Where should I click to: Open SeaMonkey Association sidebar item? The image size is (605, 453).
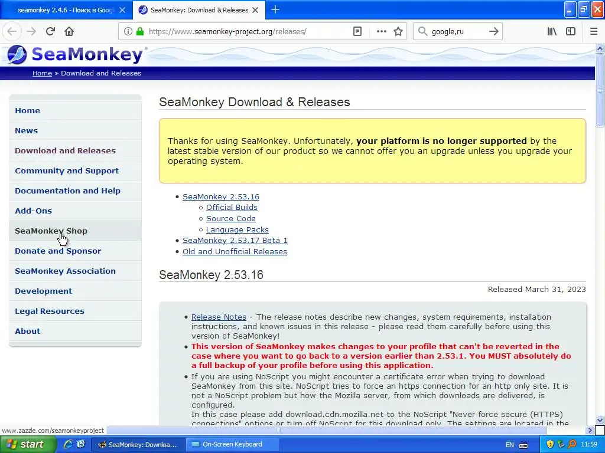tap(75, 271)
